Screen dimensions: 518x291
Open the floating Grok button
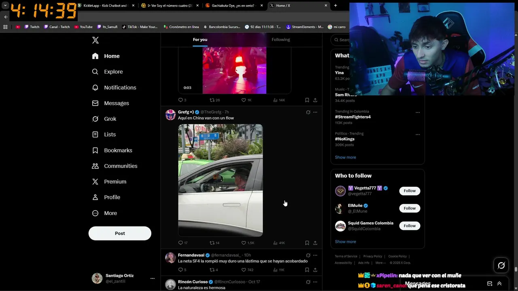pos(501,266)
